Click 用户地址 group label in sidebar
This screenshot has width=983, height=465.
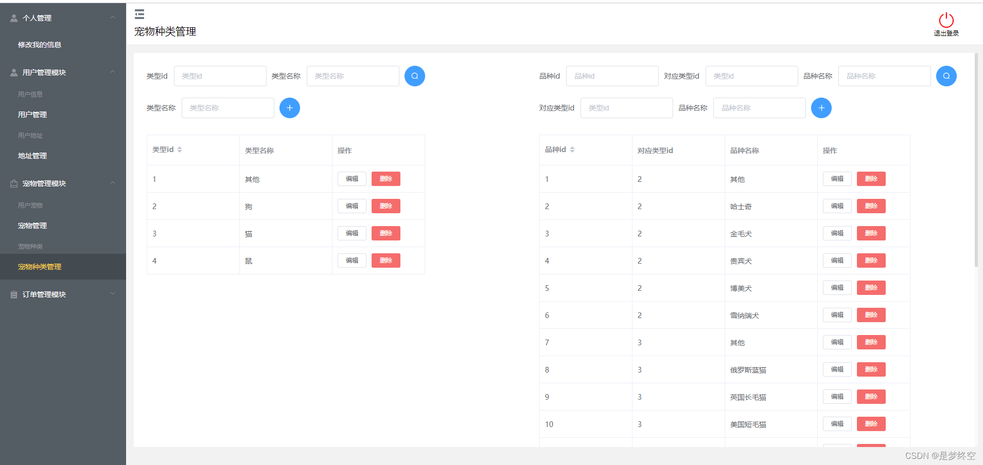pos(30,135)
